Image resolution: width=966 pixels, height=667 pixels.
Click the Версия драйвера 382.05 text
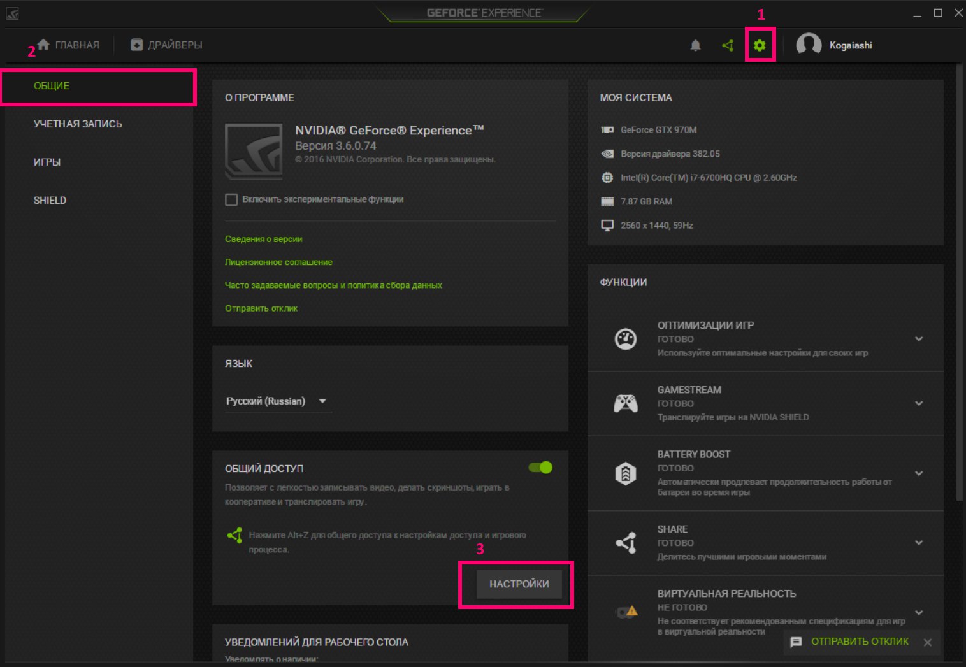670,154
